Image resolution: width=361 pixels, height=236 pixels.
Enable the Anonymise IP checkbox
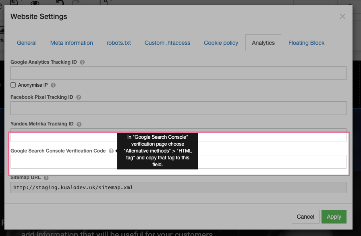tap(13, 85)
